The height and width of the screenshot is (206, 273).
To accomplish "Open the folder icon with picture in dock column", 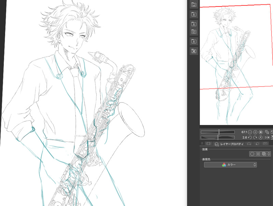I will coord(194,4).
